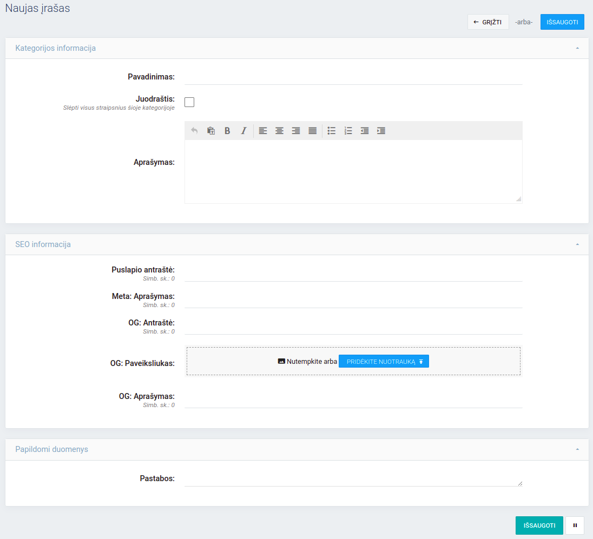This screenshot has width=593, height=539.
Task: Enable the Juodraštis checkbox
Action: click(x=189, y=102)
